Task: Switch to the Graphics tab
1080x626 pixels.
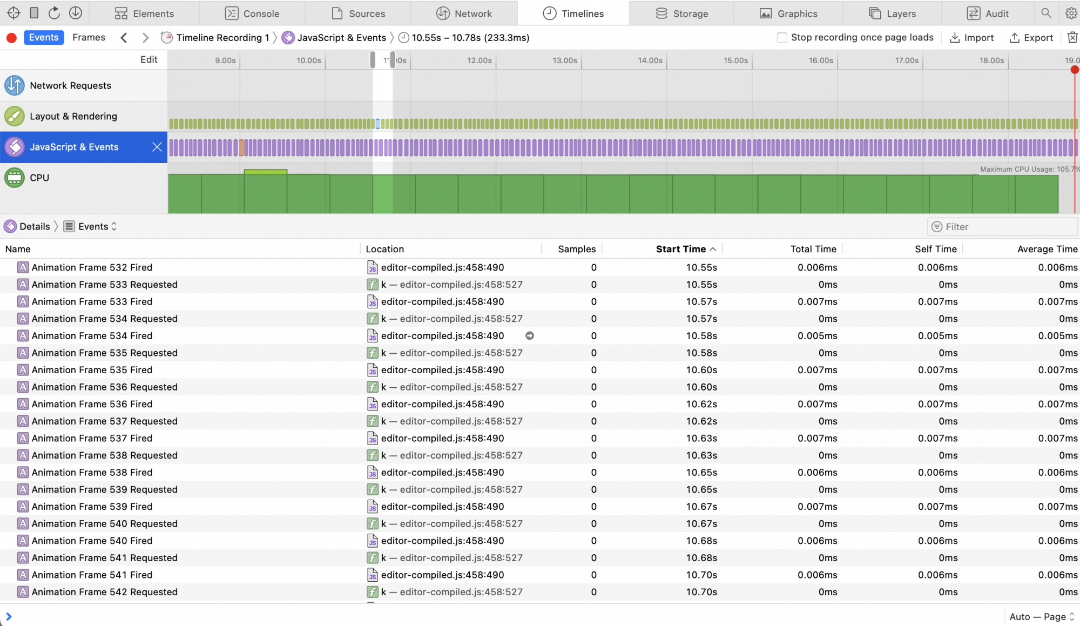Action: (x=788, y=13)
